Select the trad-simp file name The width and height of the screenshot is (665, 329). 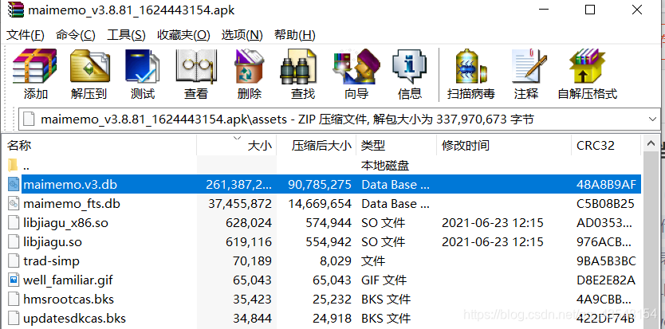pyautogui.click(x=51, y=261)
